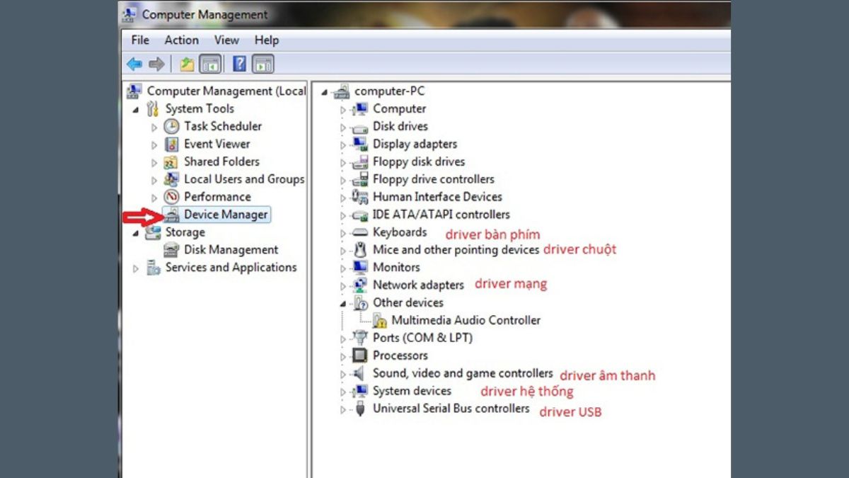Select Device Manager in the sidebar
The width and height of the screenshot is (849, 478).
point(225,215)
